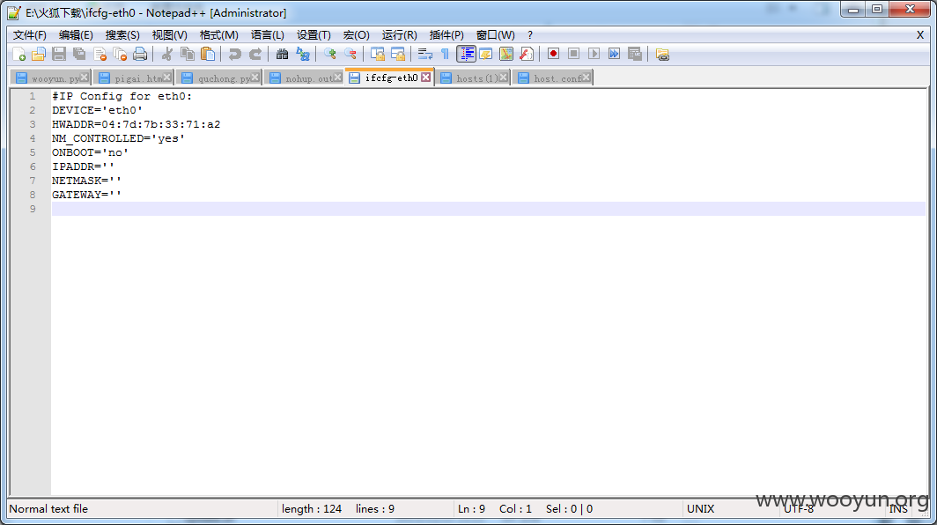Show the document map panel

(506, 55)
